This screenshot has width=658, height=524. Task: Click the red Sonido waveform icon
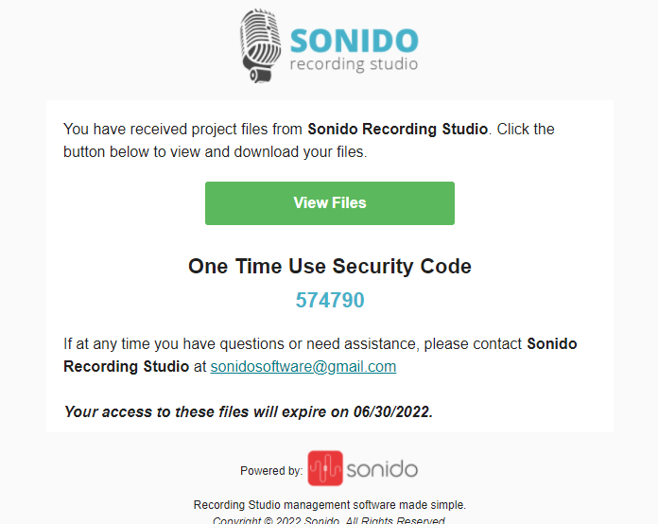point(325,468)
